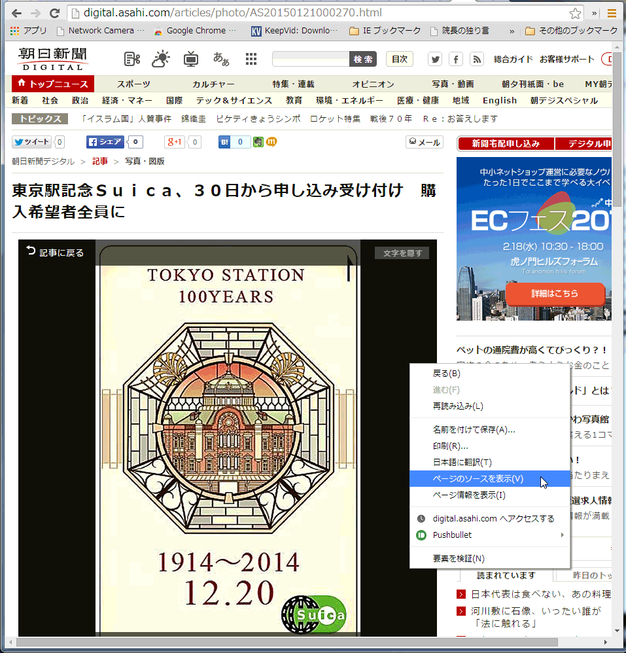
Task: Open the KeepVid bookmark
Action: click(x=295, y=31)
